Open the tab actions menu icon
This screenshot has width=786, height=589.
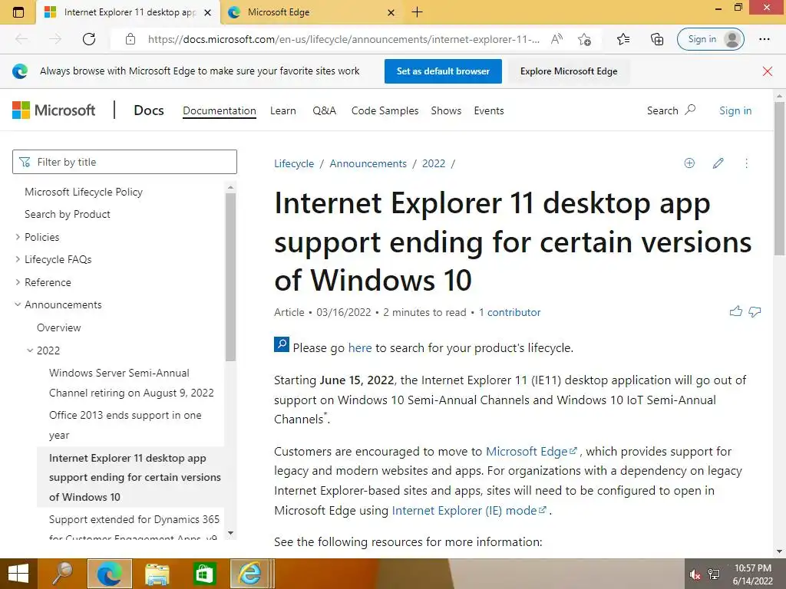[x=18, y=12]
